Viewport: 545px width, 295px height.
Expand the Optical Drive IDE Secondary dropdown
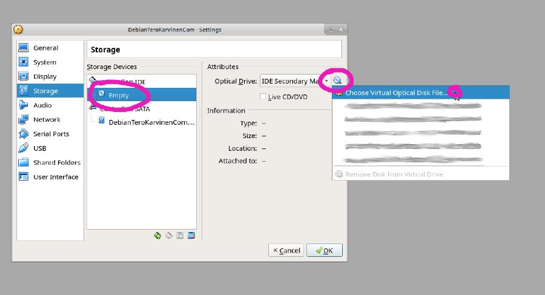pos(326,81)
